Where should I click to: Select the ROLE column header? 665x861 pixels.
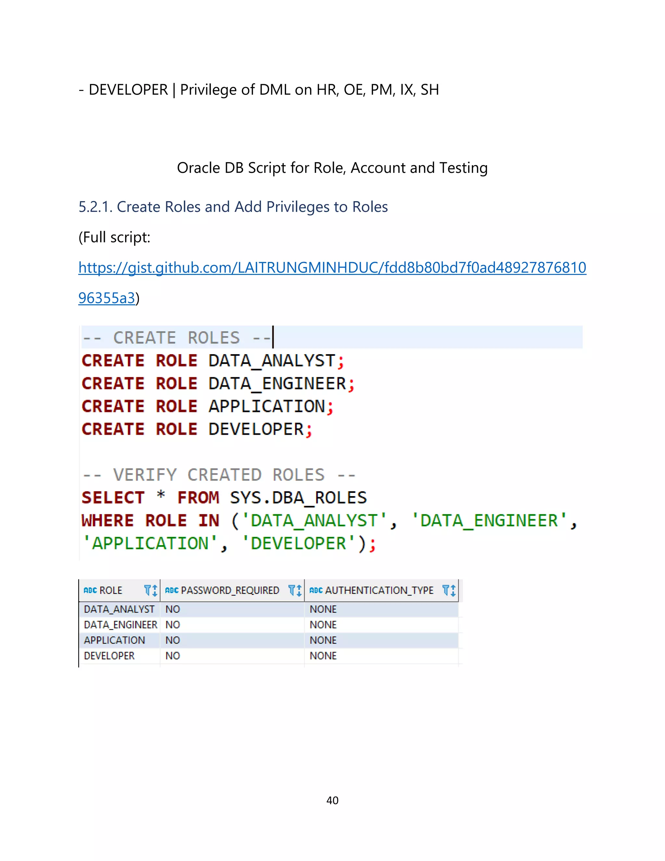(x=119, y=590)
